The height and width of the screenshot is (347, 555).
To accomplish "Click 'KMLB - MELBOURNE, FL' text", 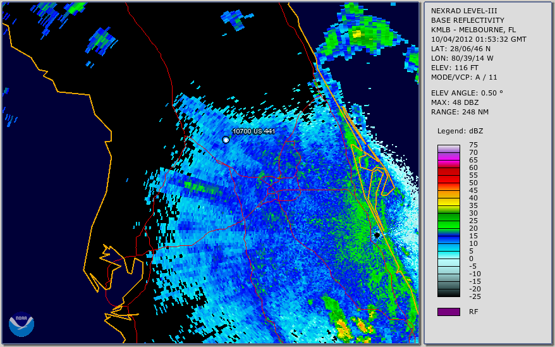I will click(473, 30).
